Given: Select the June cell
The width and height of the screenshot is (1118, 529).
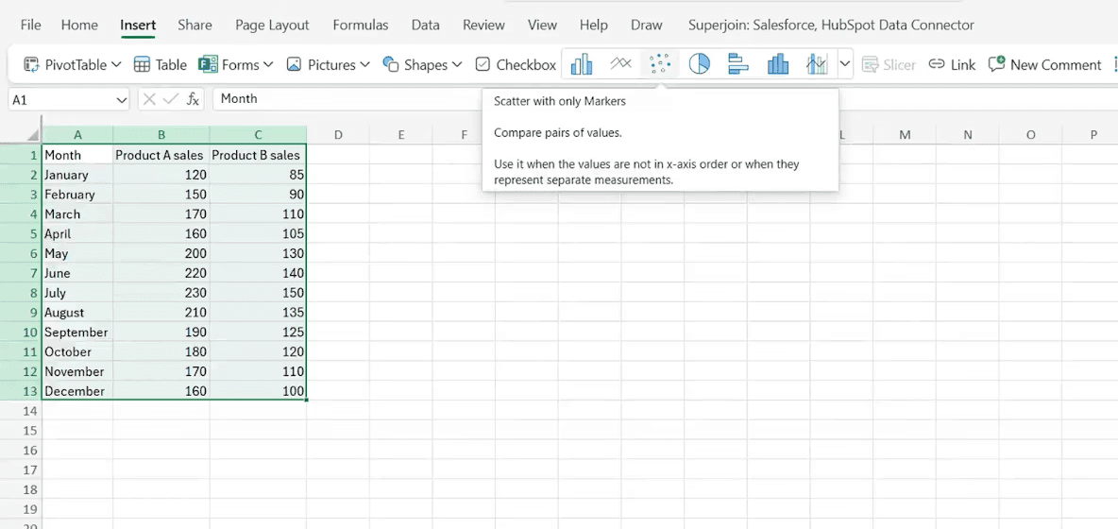Looking at the screenshot, I should 77,273.
